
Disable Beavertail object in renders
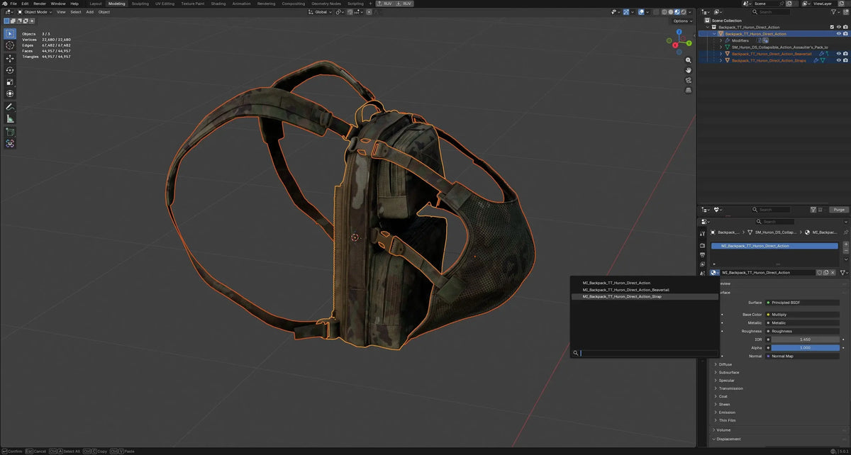pos(846,53)
